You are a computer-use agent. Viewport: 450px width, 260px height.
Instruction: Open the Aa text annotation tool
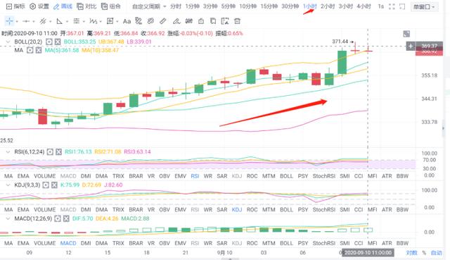(127, 21)
